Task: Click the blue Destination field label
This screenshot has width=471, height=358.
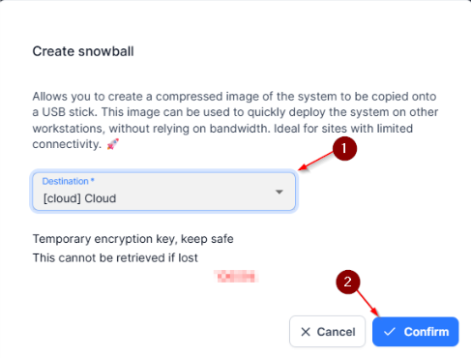Action: pos(65,181)
